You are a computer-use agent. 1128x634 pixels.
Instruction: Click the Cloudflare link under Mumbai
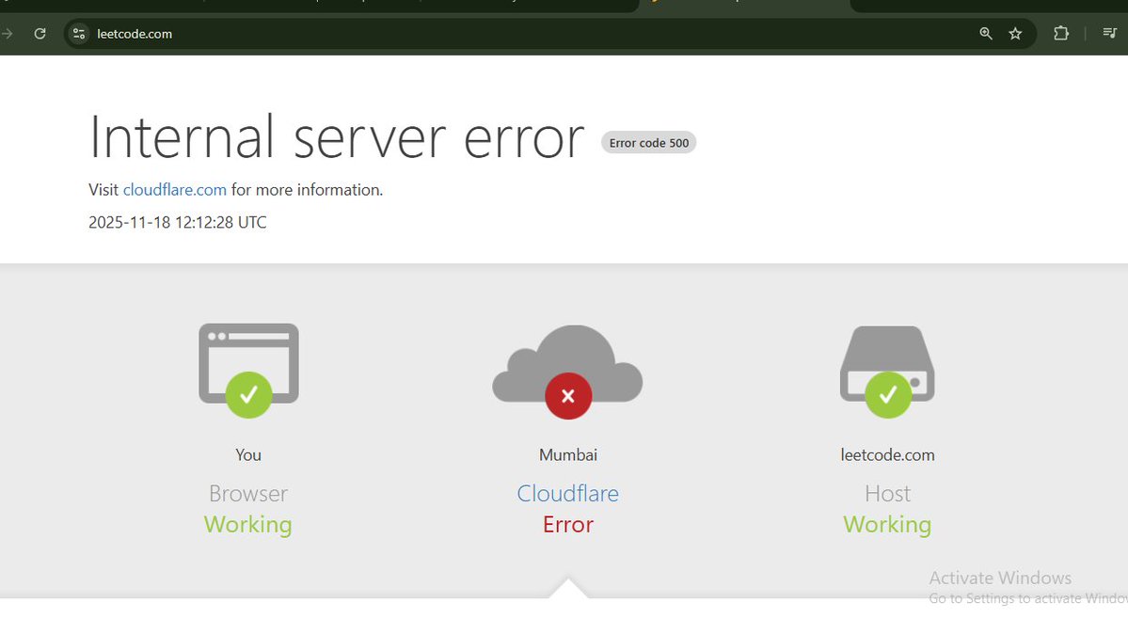567,494
